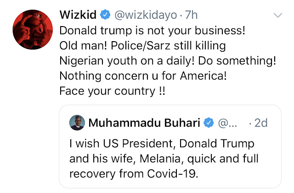This screenshot has width=294, height=193.
Task: Click the verified badge beside Wizkid
Action: pyautogui.click(x=105, y=15)
